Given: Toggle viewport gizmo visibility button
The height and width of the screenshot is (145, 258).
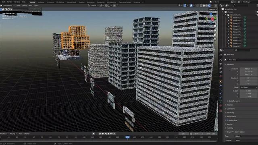Looking at the screenshot, I should [x=185, y=6].
